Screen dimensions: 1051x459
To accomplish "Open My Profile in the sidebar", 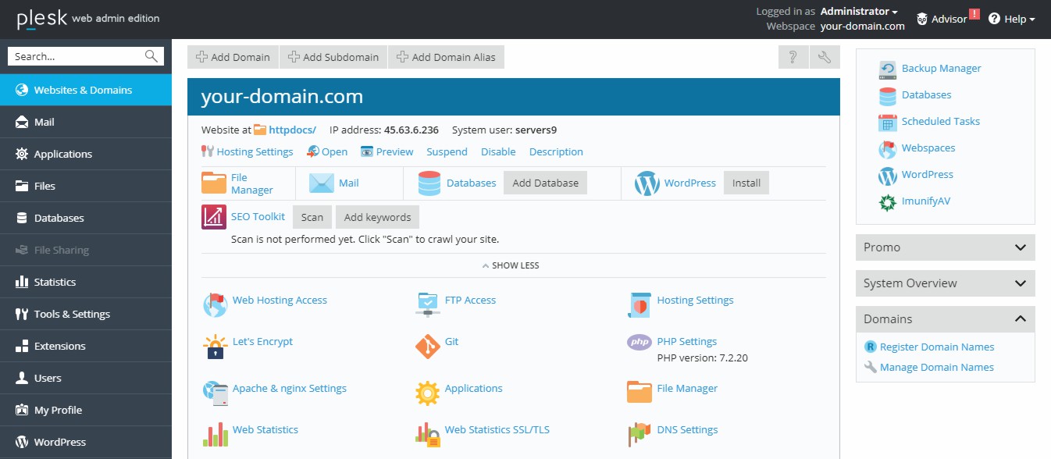I will [86, 410].
